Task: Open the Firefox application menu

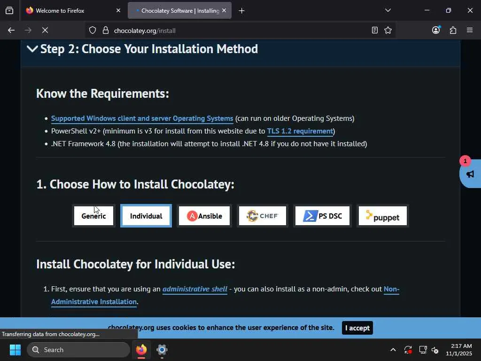Action: tap(470, 30)
